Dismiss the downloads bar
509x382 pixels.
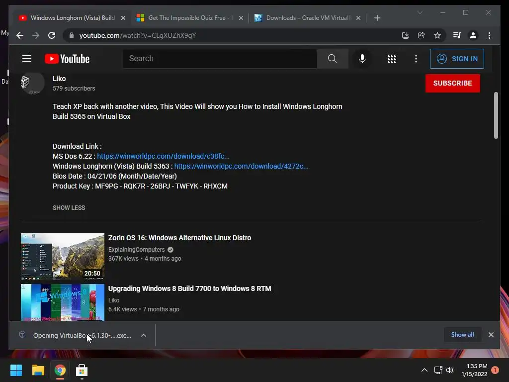point(491,335)
